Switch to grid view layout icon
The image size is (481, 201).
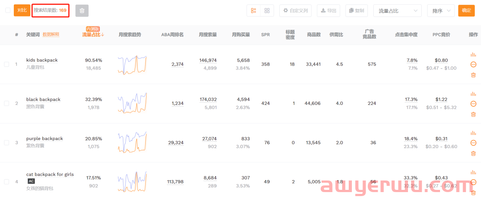(x=267, y=11)
